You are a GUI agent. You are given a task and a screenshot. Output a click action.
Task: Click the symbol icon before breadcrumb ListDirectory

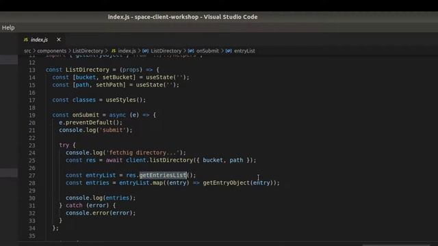[x=145, y=51]
